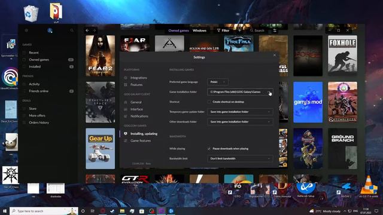The height and width of the screenshot is (215, 383).
Task: Go forward with the right arrow
Action: (x=95, y=30)
